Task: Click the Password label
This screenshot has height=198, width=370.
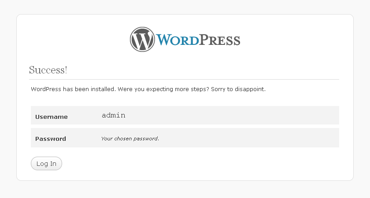Action: point(51,139)
